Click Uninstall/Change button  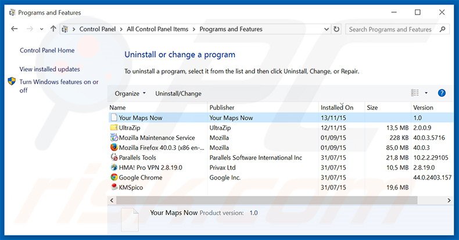tap(178, 94)
